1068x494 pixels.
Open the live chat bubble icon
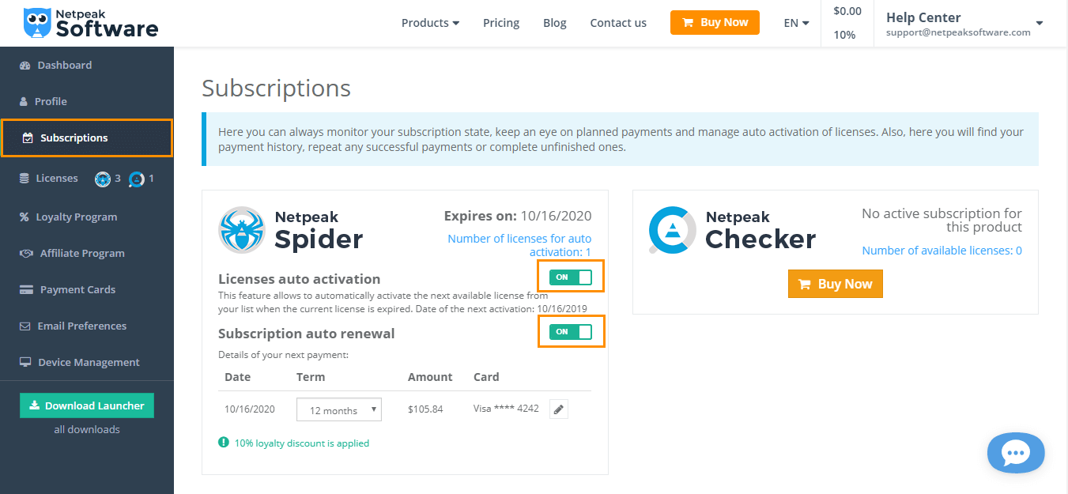coord(1016,453)
